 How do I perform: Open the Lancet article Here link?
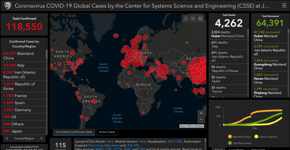coord(110,142)
